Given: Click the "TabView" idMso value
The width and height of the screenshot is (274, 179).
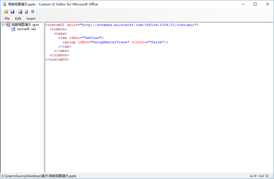Looking at the screenshot, I should tap(92, 38).
